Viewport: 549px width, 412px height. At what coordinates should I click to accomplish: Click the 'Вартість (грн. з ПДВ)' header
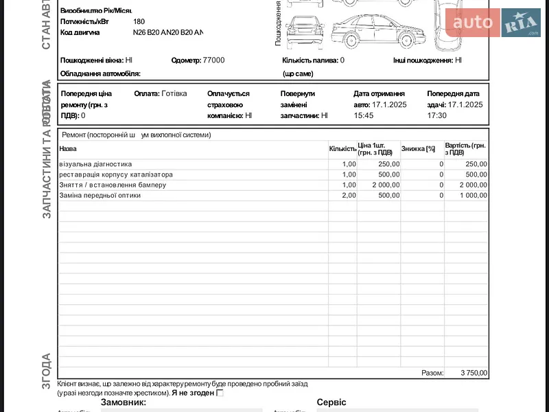point(465,149)
